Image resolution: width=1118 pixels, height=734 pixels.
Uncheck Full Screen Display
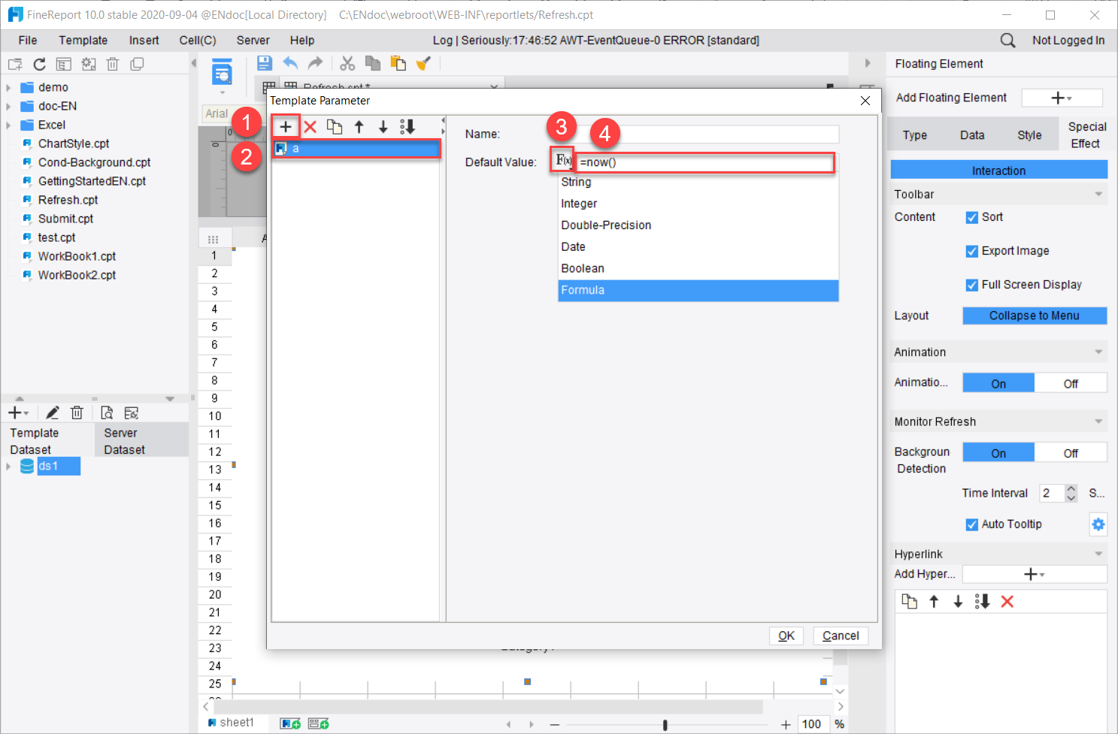[971, 285]
